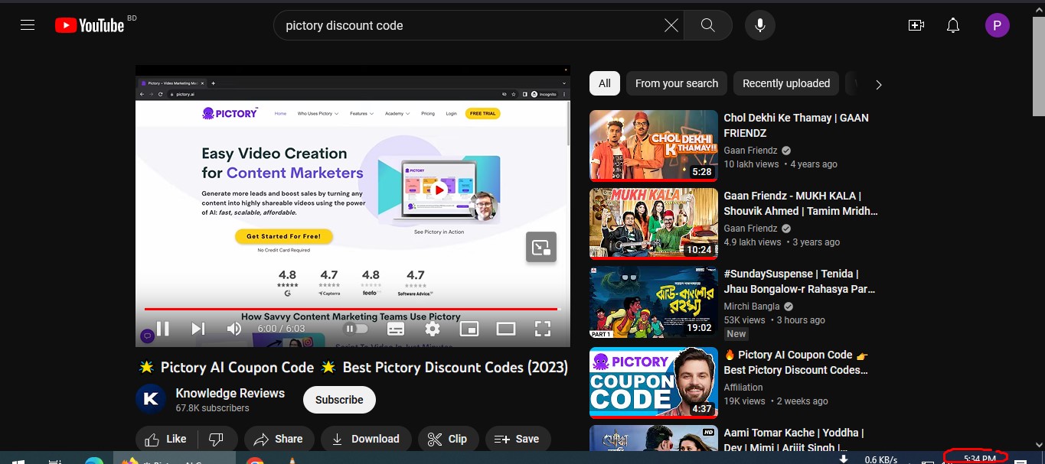This screenshot has width=1045, height=464.
Task: Open Pictory Coupon Code suggested thumbnail
Action: (654, 382)
